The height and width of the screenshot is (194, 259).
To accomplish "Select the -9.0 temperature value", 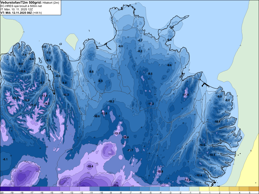I will (x=219, y=96).
